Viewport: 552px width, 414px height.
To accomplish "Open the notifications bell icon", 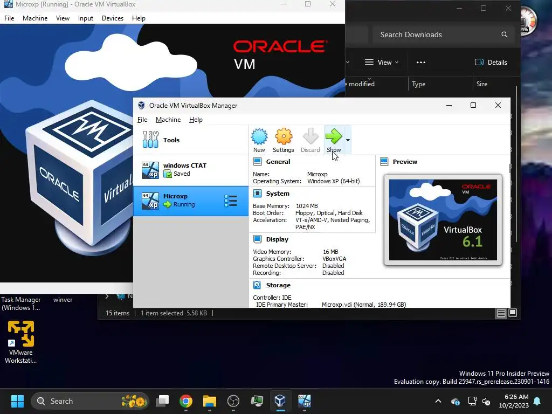I will pos(537,401).
